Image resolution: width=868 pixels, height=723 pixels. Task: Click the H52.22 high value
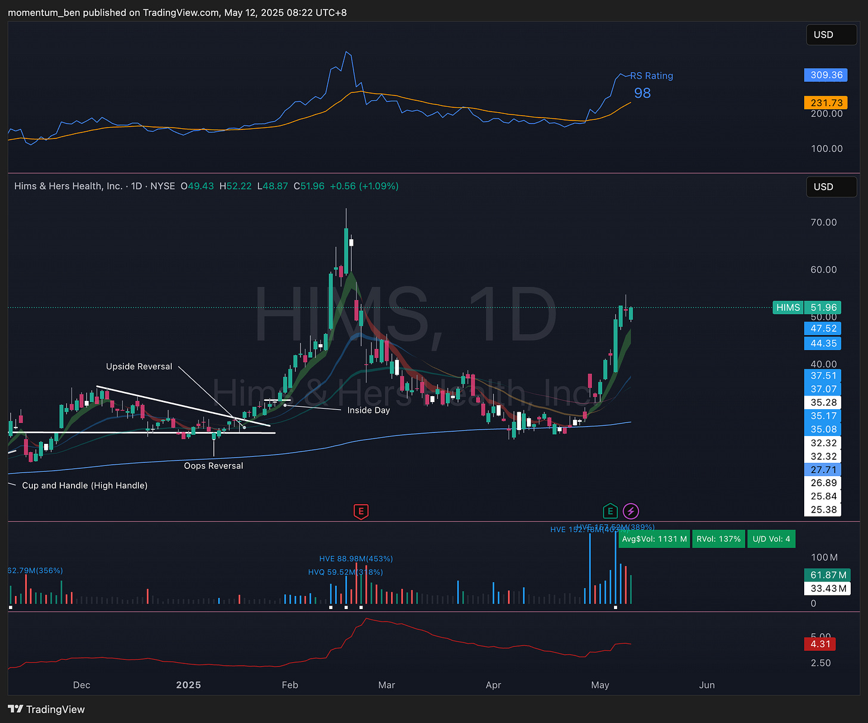(235, 186)
